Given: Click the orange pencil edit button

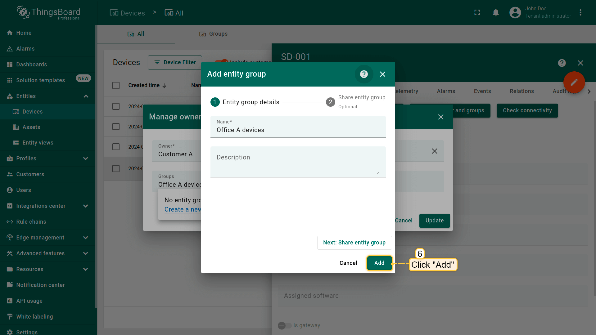Looking at the screenshot, I should [574, 82].
